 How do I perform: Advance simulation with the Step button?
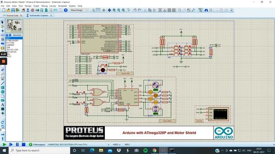[x=11, y=145]
